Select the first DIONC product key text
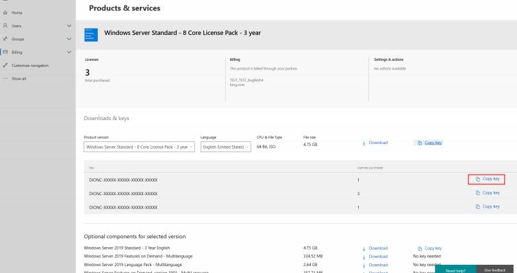The image size is (517, 273). (123, 180)
